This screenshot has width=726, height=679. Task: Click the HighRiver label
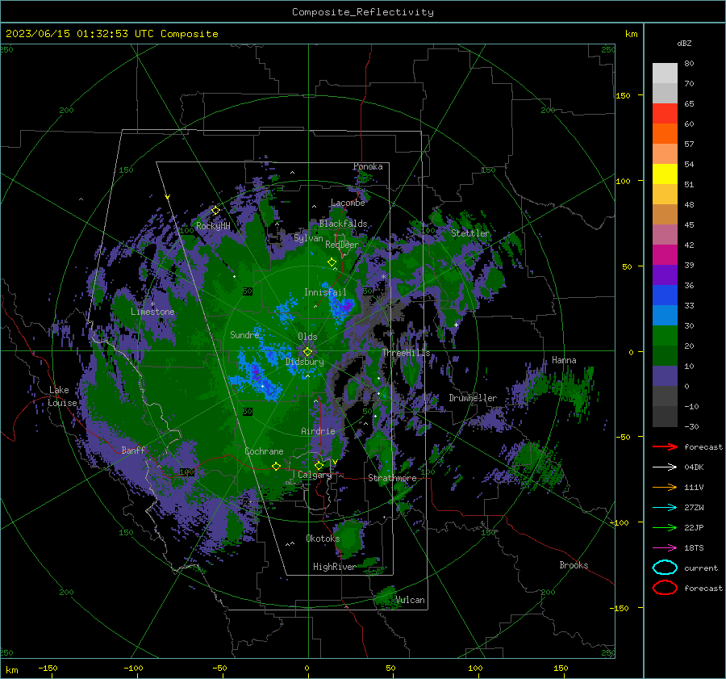pyautogui.click(x=334, y=567)
